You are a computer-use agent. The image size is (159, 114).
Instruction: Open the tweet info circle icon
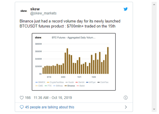pos(126,98)
